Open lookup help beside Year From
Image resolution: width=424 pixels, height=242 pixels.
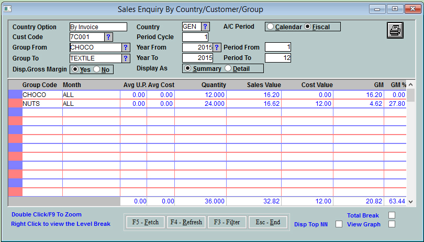(x=217, y=47)
